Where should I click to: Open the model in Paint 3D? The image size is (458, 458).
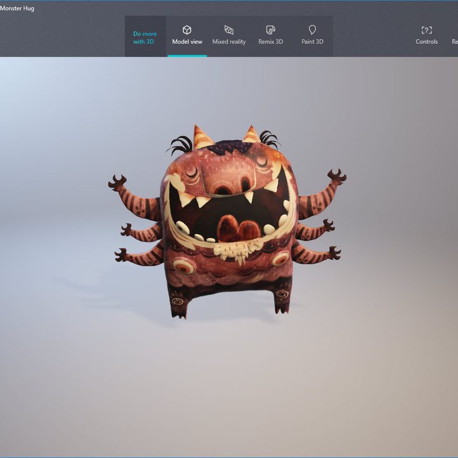312,36
